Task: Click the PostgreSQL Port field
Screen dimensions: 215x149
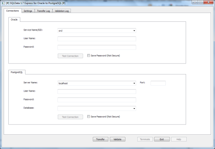Action: [158, 83]
